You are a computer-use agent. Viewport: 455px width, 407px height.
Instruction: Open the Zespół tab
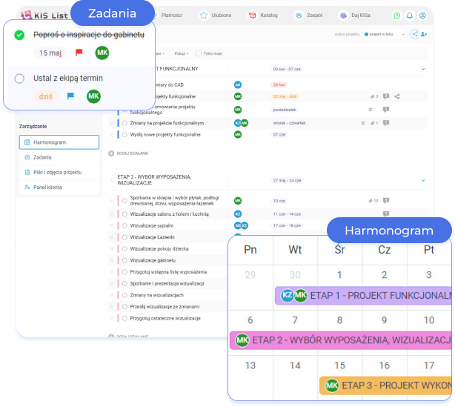(308, 15)
